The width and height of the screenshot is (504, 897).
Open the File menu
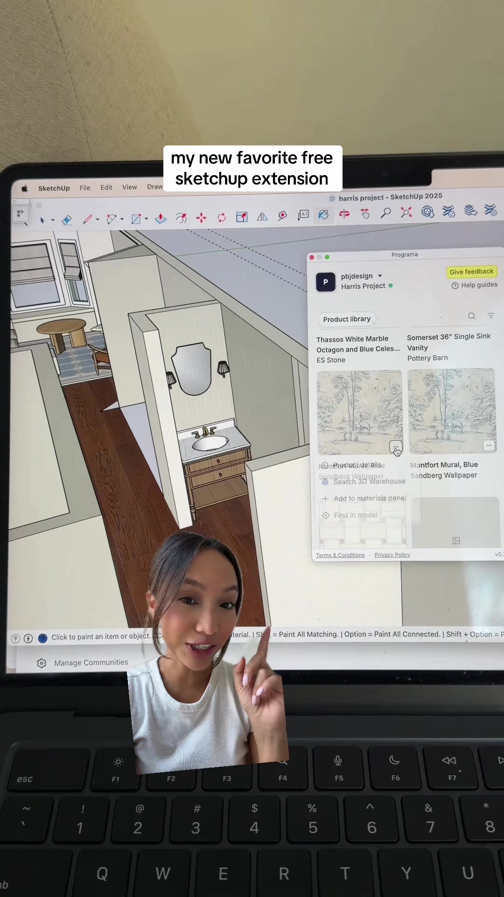click(85, 188)
